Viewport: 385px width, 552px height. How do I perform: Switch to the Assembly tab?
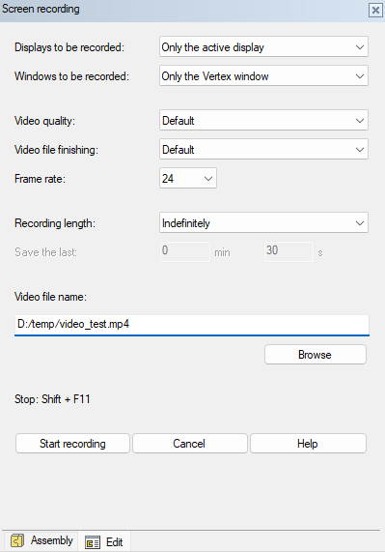41,540
